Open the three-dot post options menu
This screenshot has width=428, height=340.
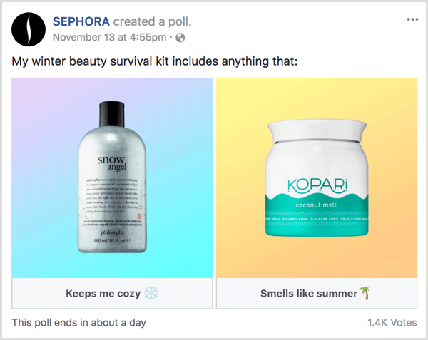tap(412, 19)
